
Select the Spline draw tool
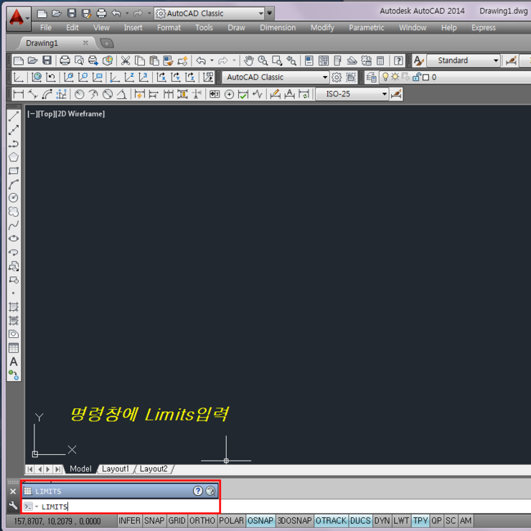14,225
